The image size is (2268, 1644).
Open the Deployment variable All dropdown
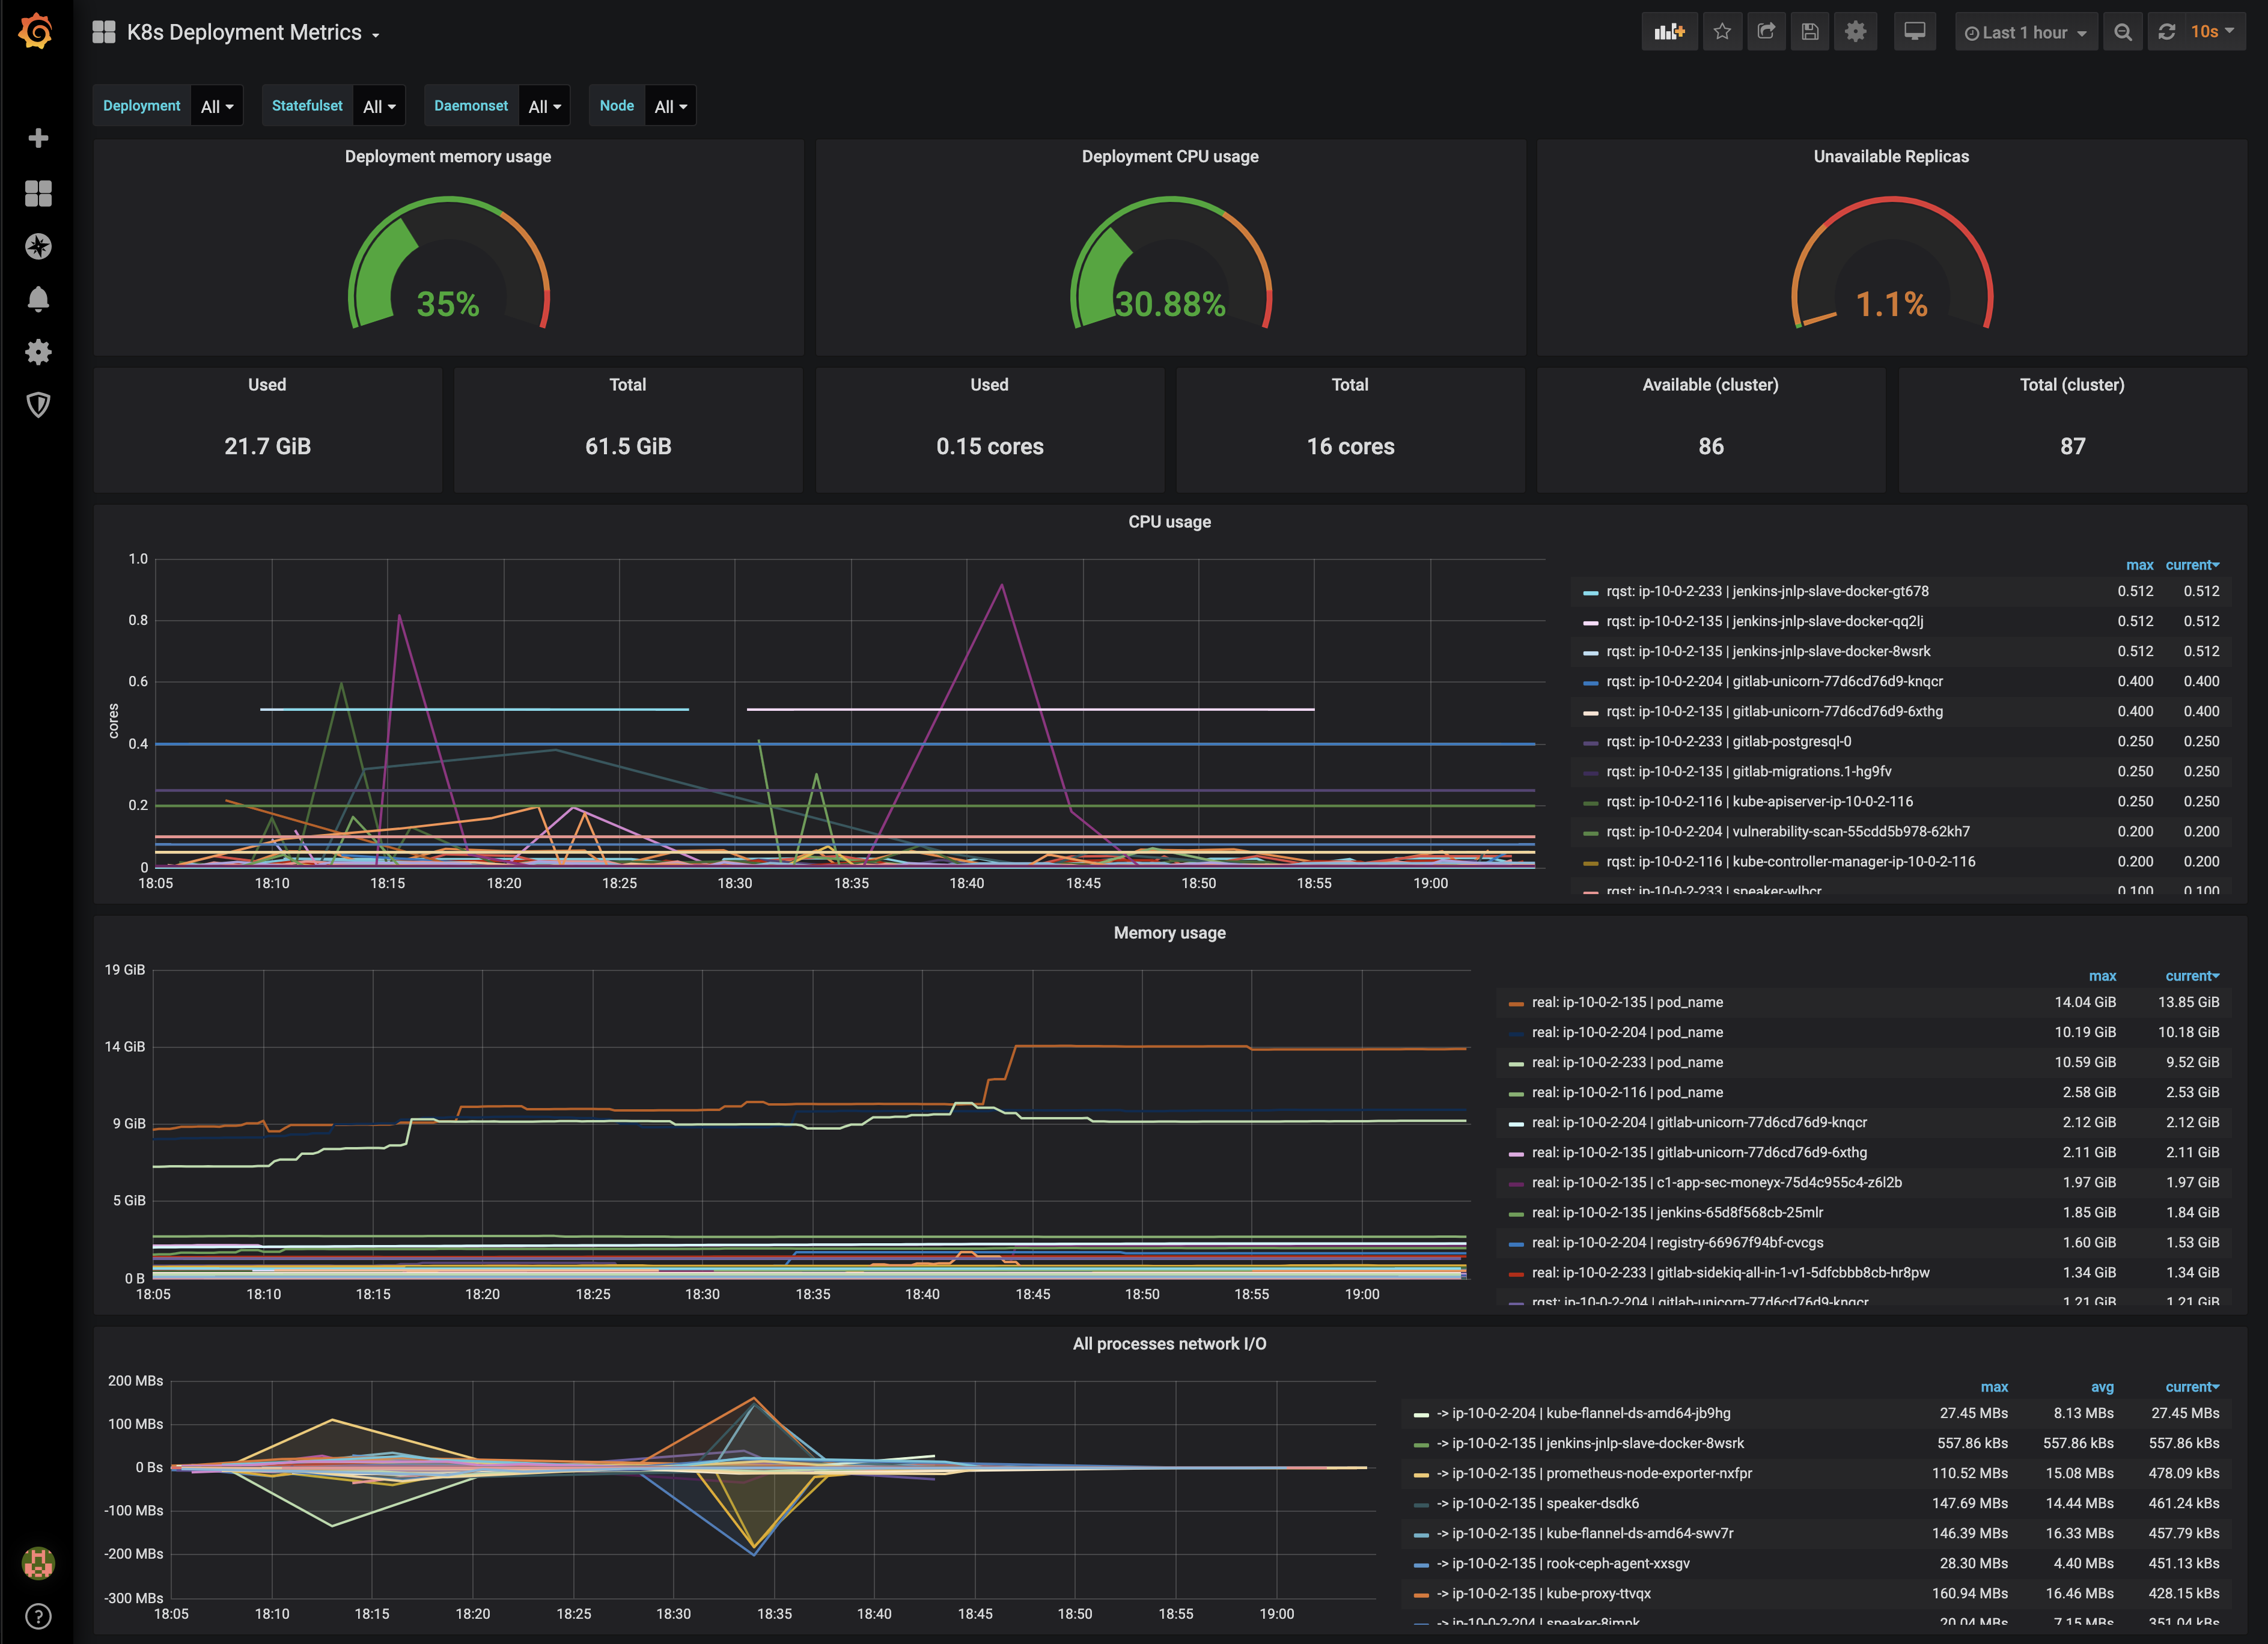point(216,106)
